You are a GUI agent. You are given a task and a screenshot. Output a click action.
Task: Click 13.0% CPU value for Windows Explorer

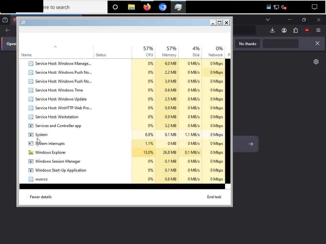pos(148,152)
